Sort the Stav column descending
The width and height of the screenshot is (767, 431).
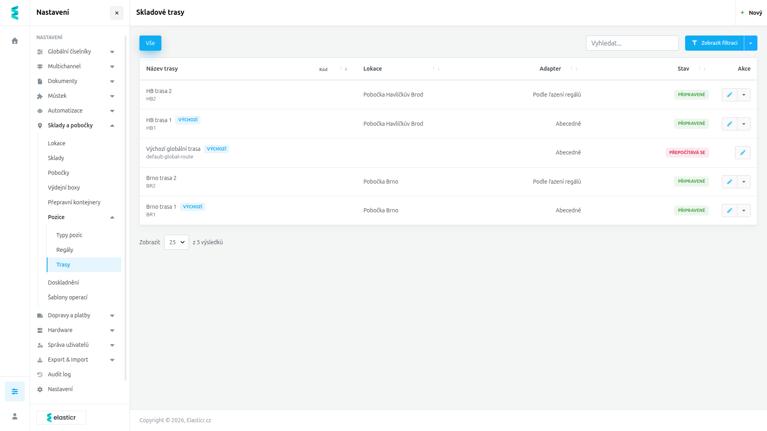click(705, 69)
